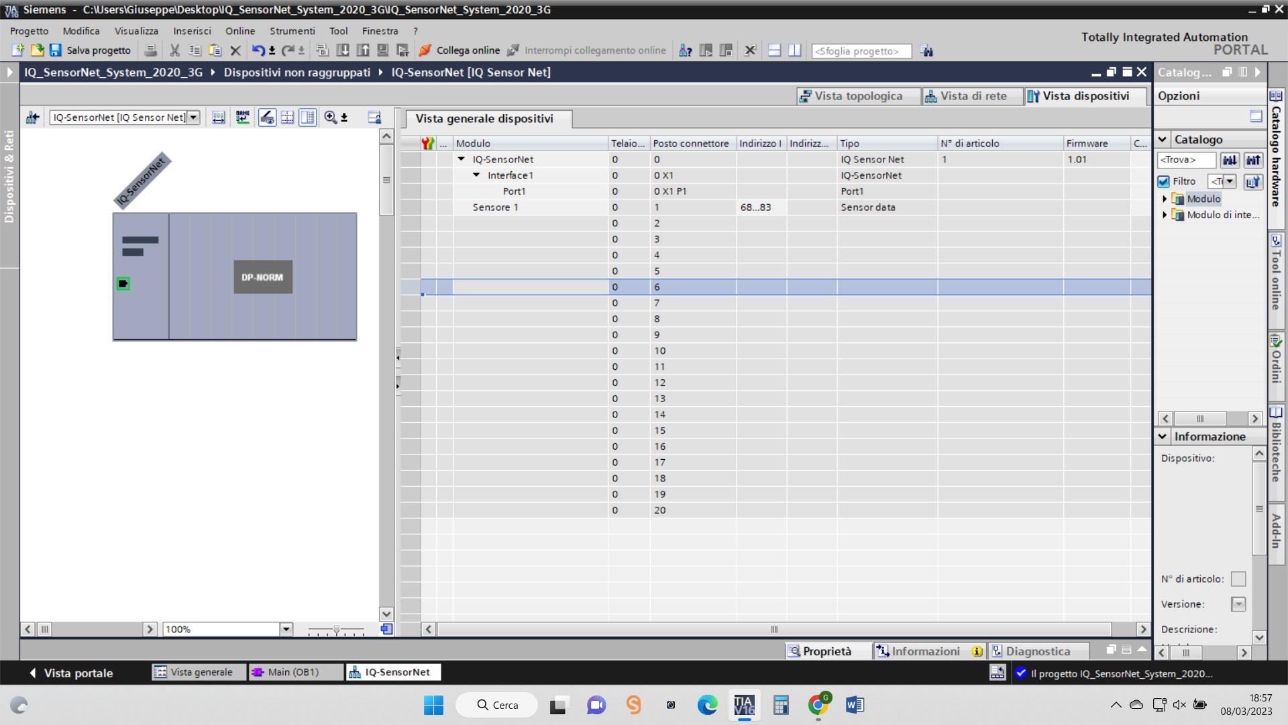Click the binoculars search icon in project toolbar
Image resolution: width=1288 pixels, height=725 pixels.
pyautogui.click(x=926, y=51)
